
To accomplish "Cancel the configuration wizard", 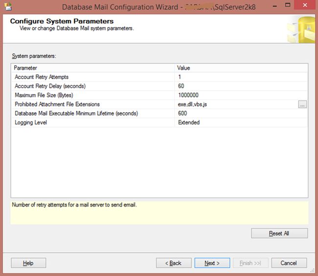I will [x=289, y=263].
